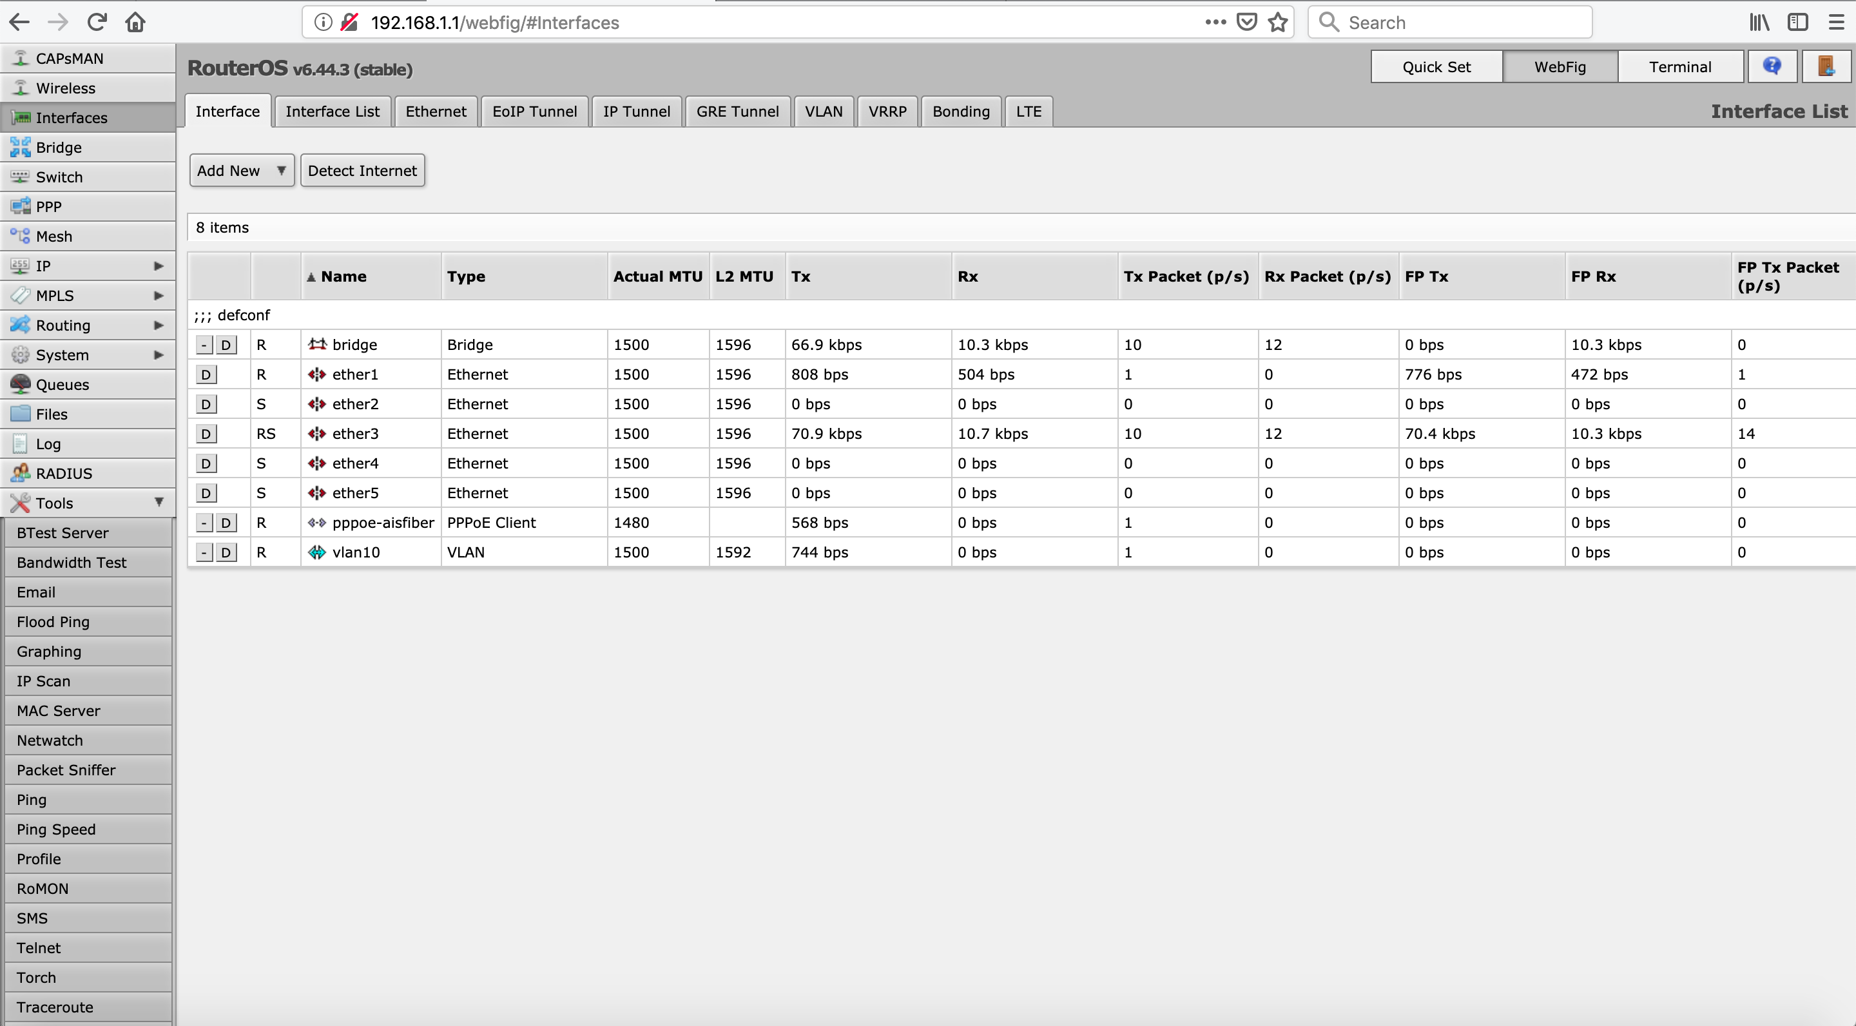The image size is (1856, 1026).
Task: Click the Detect Internet button
Action: pos(362,170)
